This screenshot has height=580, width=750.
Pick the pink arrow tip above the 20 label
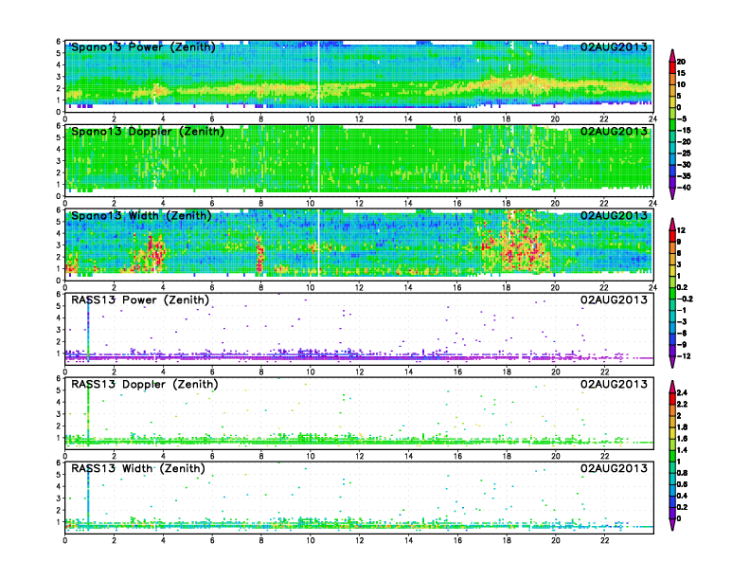click(672, 55)
